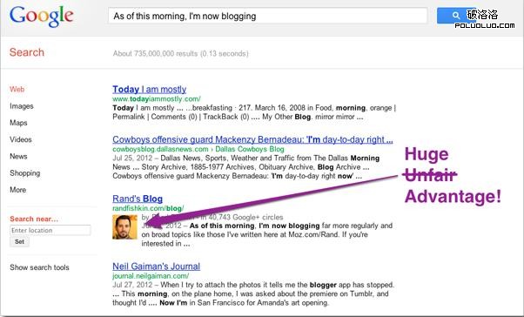
Task: Click the Google logo
Action: click(x=42, y=16)
